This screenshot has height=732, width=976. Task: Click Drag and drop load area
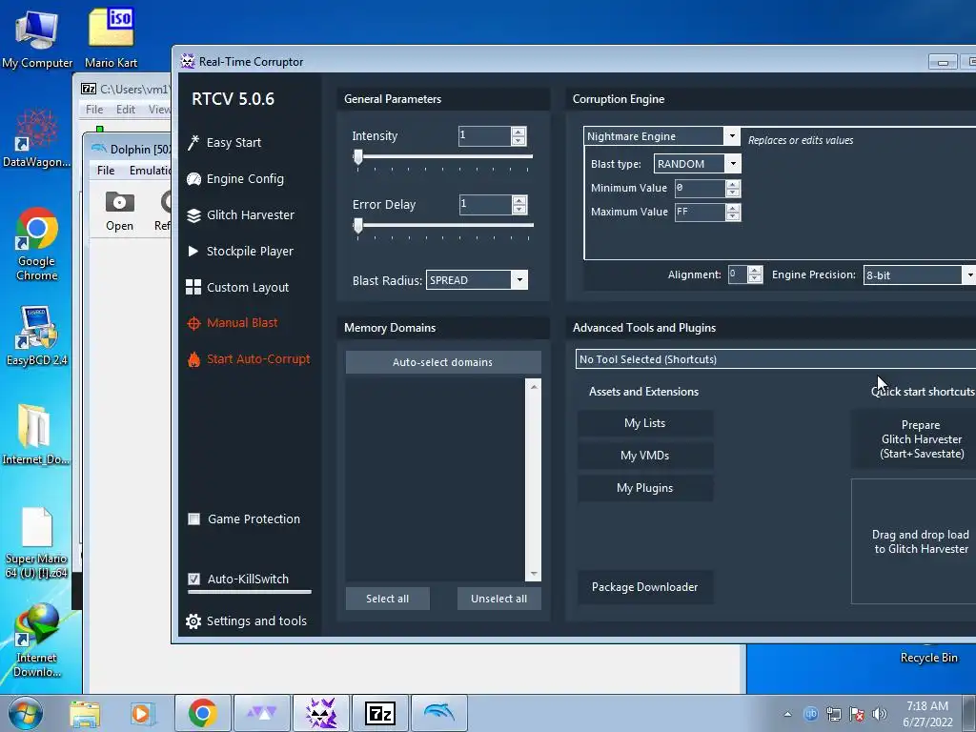coord(914,541)
